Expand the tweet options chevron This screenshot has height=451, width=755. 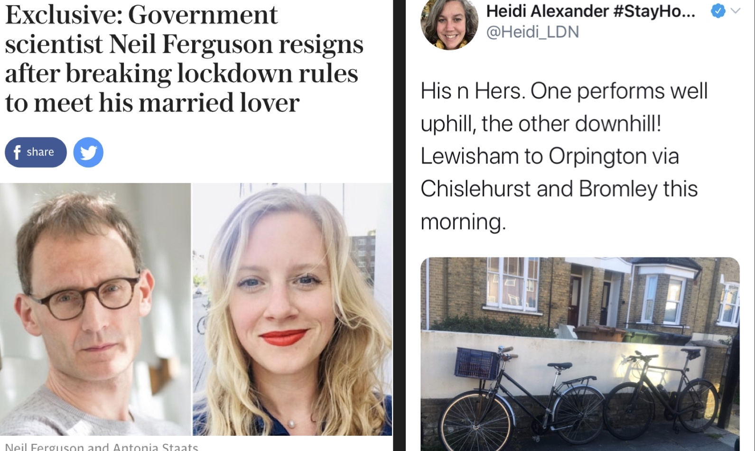[736, 11]
